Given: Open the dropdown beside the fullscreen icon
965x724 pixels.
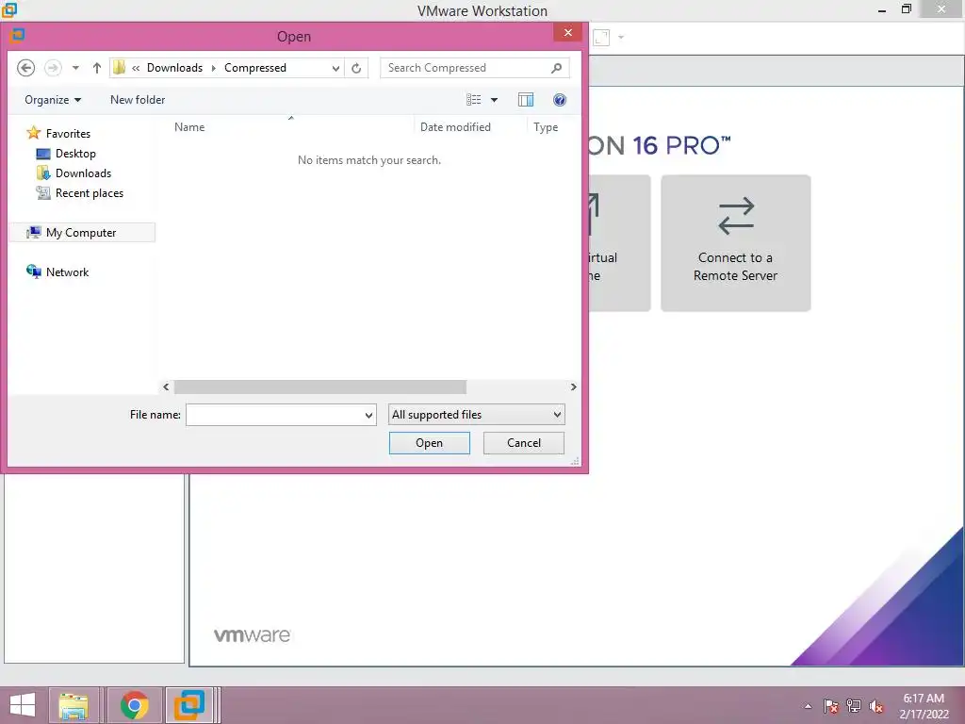Looking at the screenshot, I should [621, 38].
